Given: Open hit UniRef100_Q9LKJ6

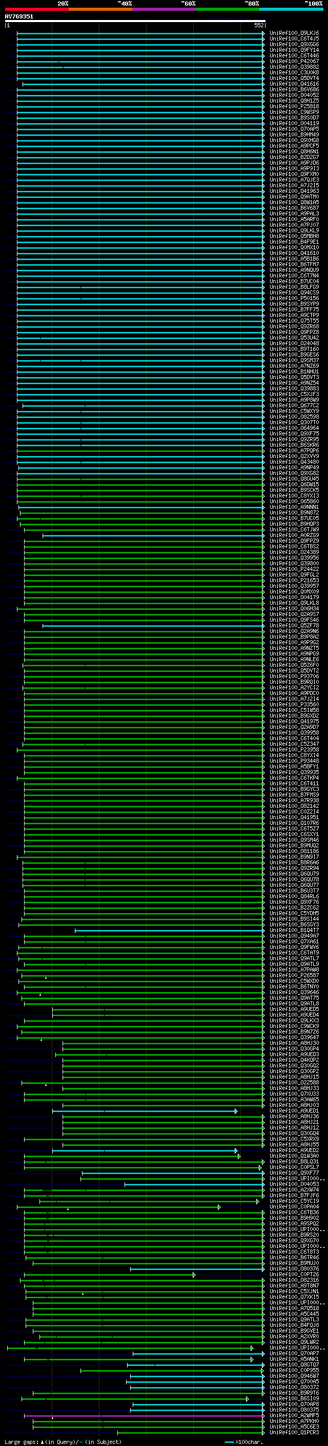Looking at the screenshot, I should 294,33.
